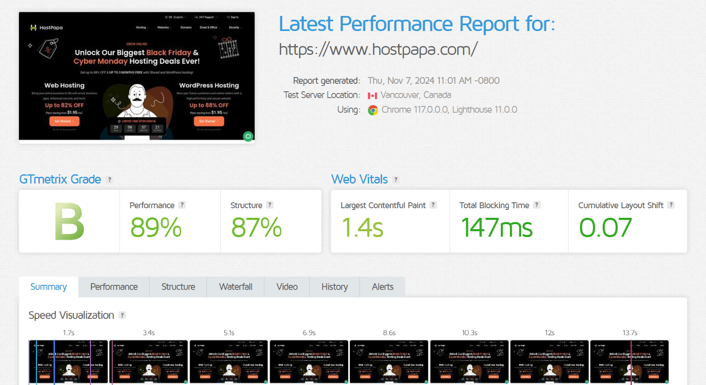This screenshot has height=385, width=706.
Task: Open the Alerts tab
Action: 383,287
